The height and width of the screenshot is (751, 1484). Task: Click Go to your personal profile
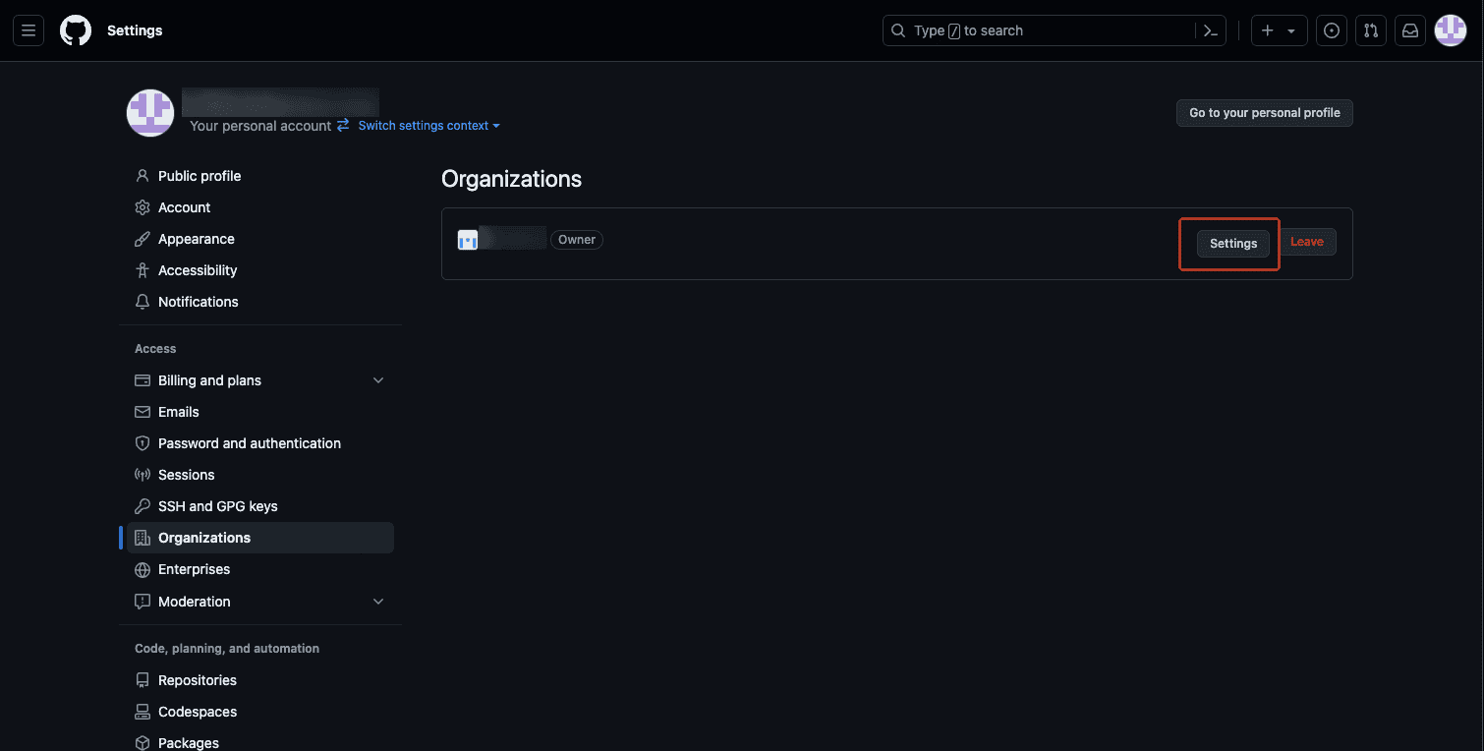(1265, 113)
